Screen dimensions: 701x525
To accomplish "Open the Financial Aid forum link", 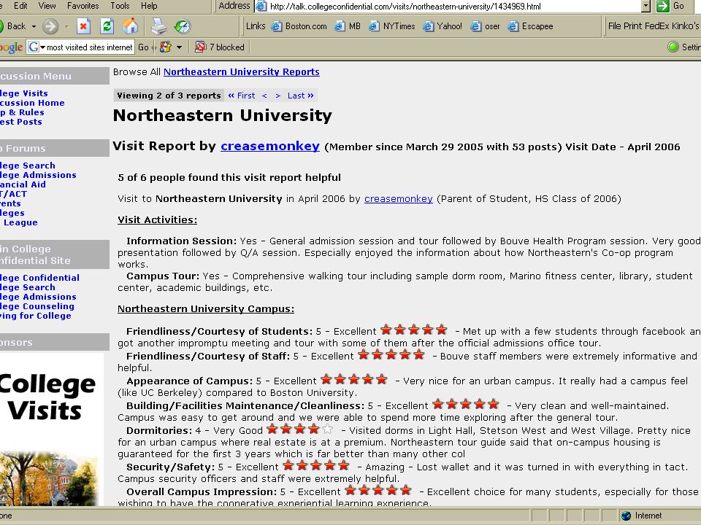I will point(23,184).
